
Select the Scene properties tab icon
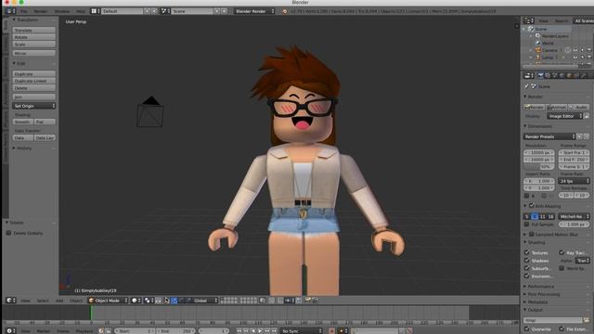coord(555,76)
